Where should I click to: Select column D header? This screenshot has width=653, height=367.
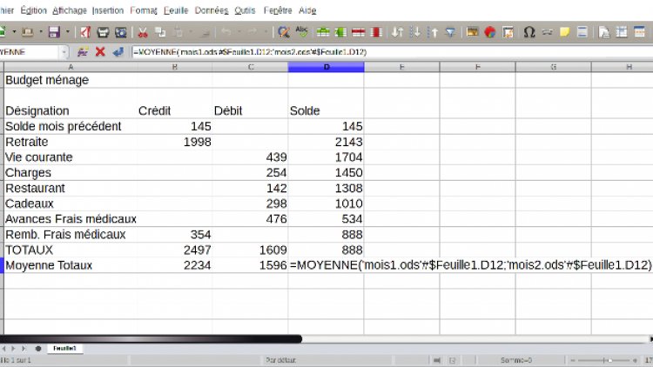[326, 67]
